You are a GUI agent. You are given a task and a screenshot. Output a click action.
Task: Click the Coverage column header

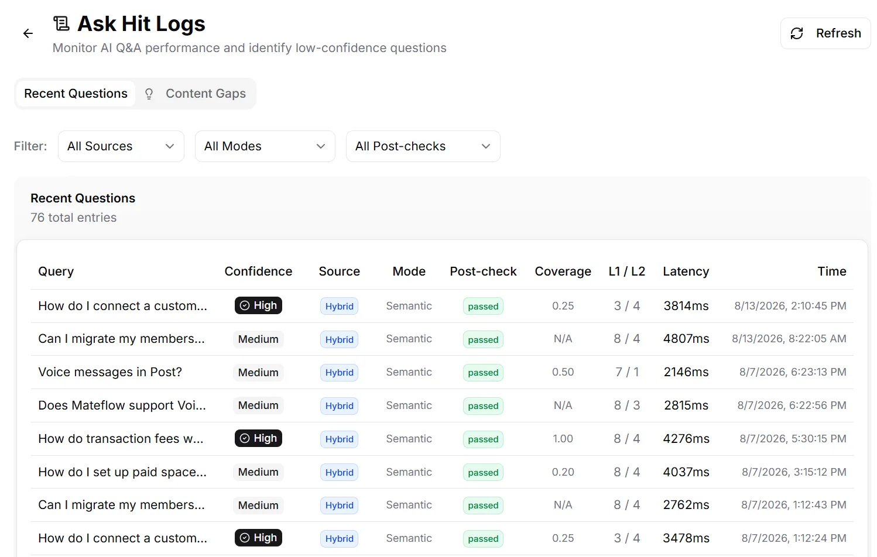coord(563,271)
